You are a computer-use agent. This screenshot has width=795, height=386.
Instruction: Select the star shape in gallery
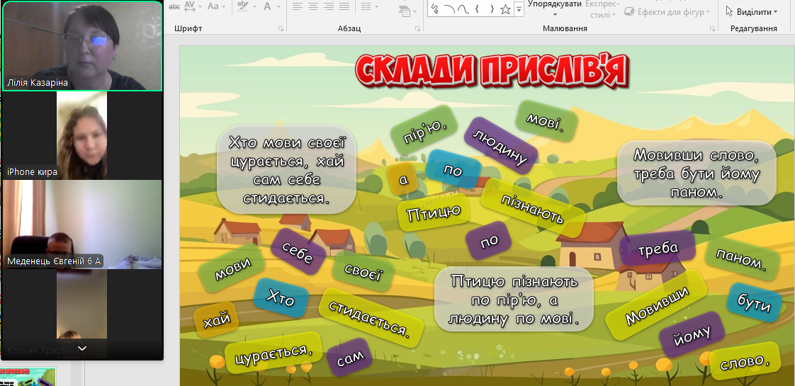505,8
